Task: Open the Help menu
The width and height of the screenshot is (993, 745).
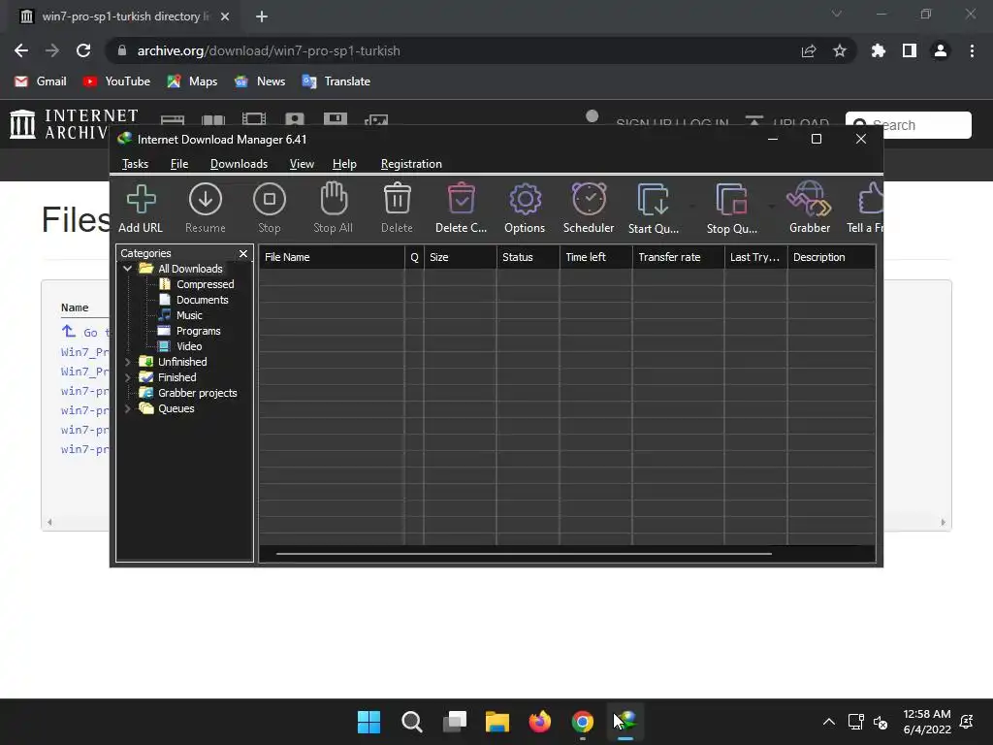Action: (x=344, y=164)
